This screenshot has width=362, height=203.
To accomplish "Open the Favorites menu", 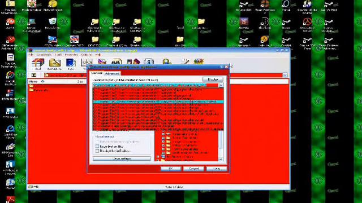I will pos(71,55).
